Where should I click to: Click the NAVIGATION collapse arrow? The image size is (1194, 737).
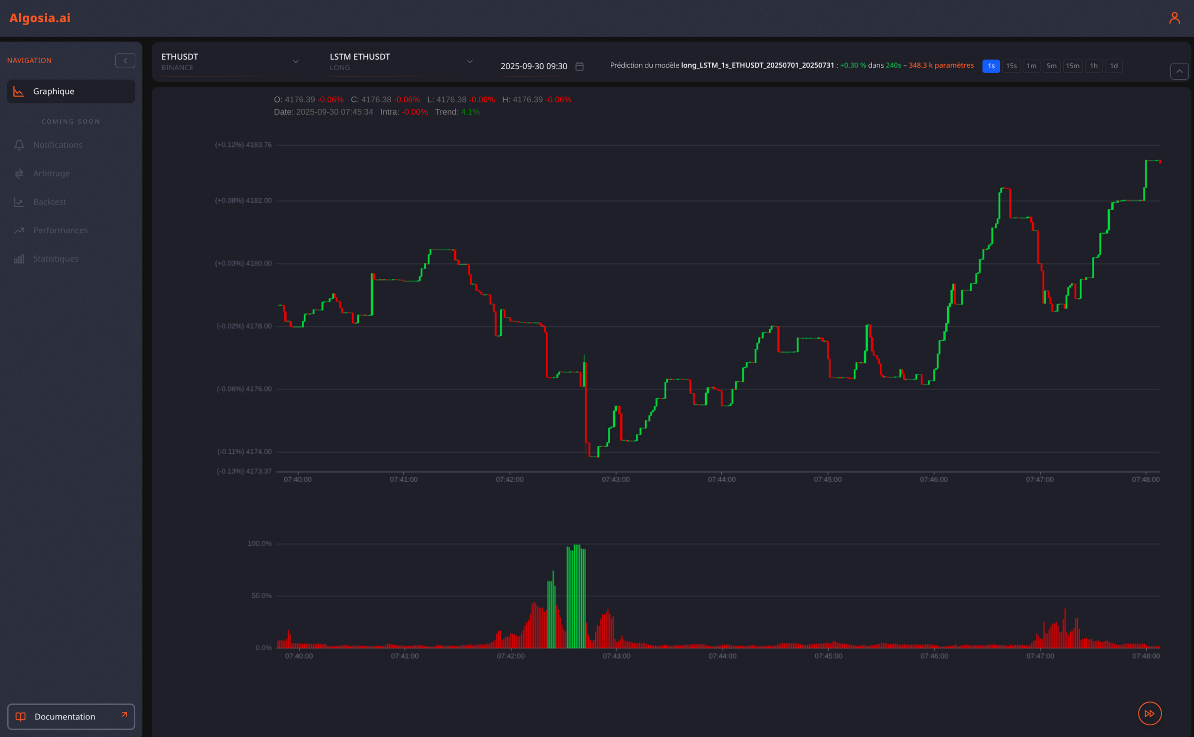(x=125, y=60)
